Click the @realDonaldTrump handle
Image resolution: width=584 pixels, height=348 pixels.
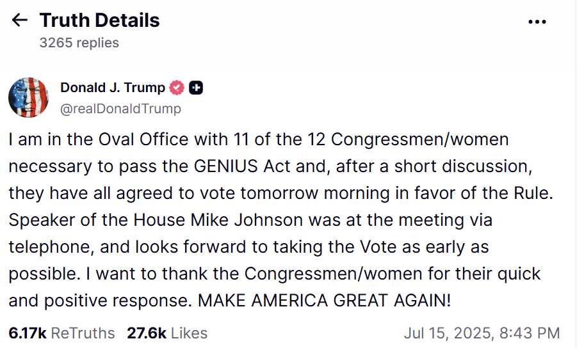120,109
